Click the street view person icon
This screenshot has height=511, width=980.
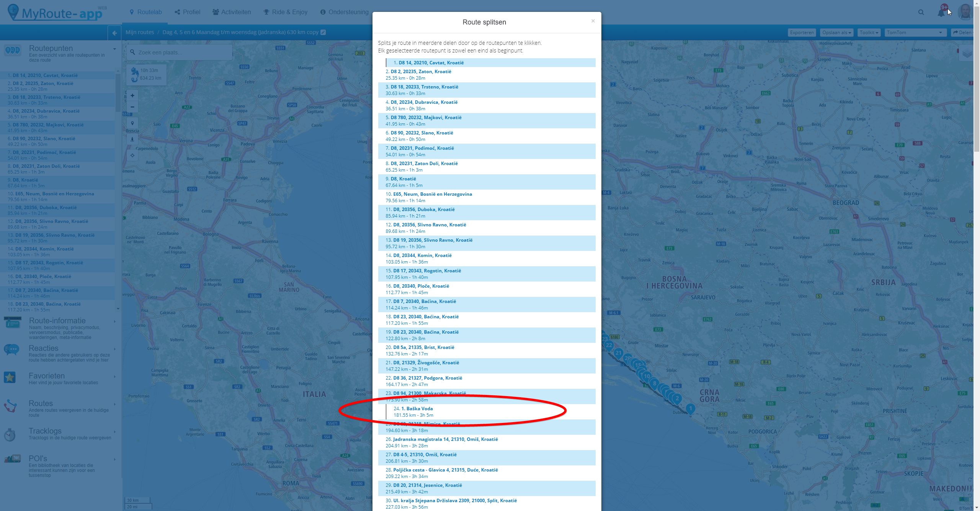pos(132,139)
